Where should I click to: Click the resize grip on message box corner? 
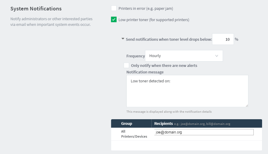point(247,106)
